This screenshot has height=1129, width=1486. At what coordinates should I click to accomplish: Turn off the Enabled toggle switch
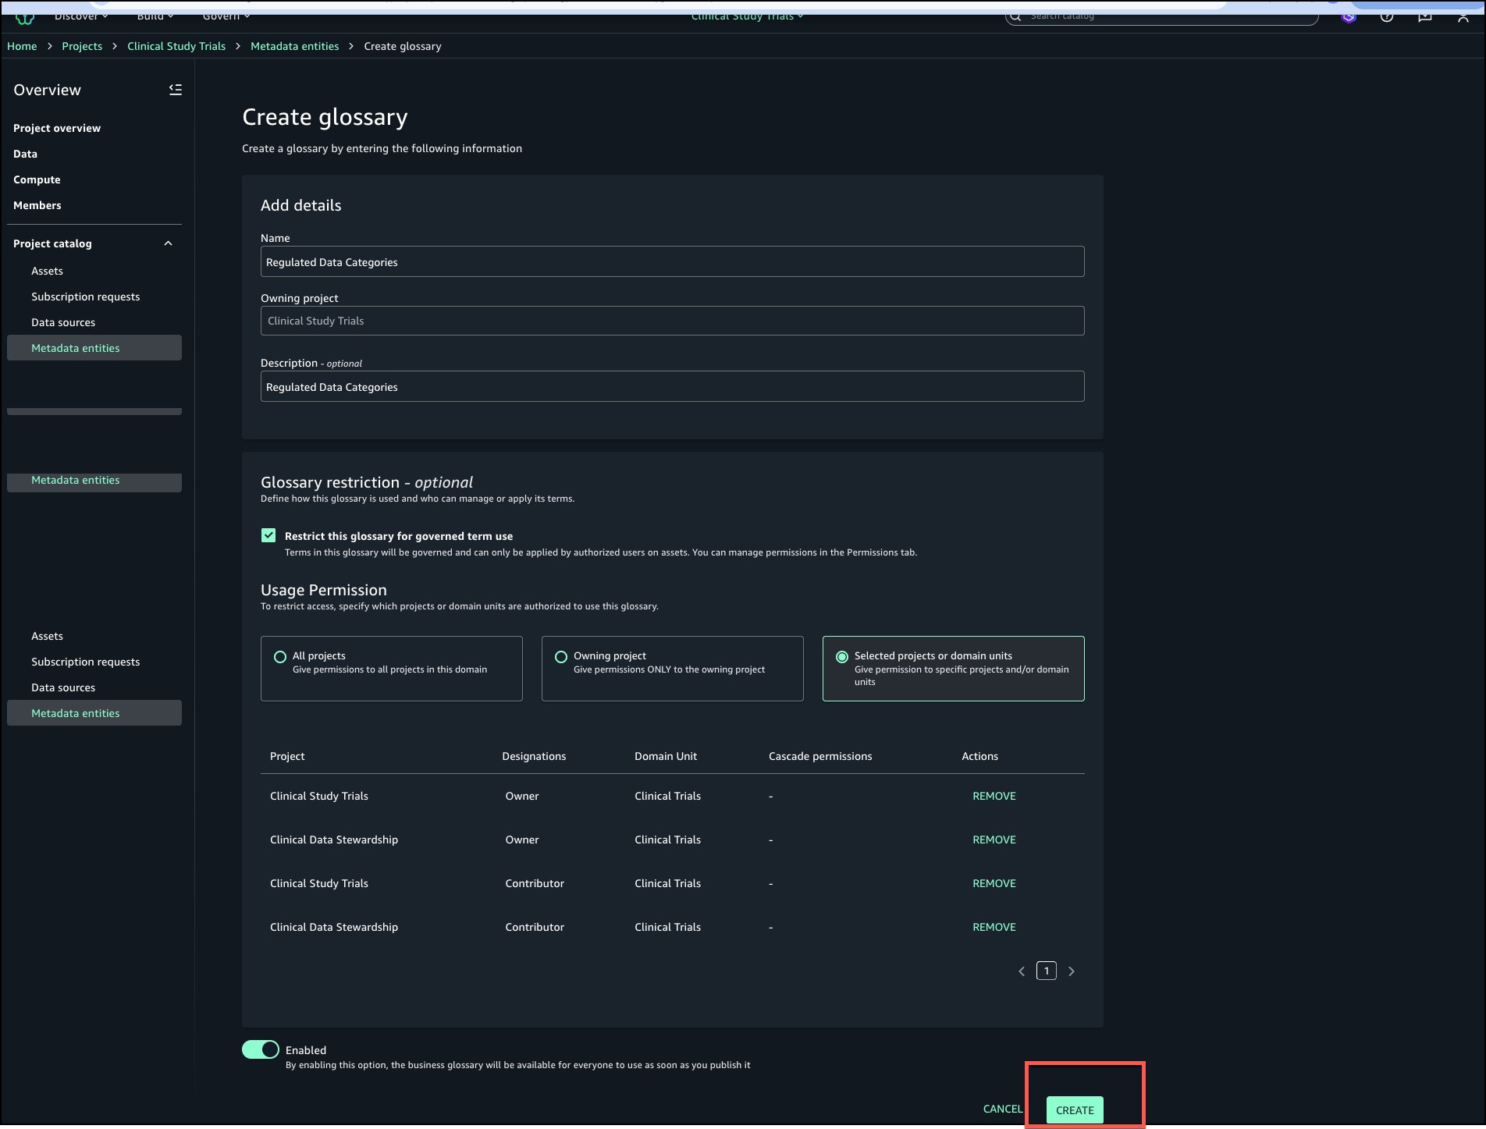(x=261, y=1049)
